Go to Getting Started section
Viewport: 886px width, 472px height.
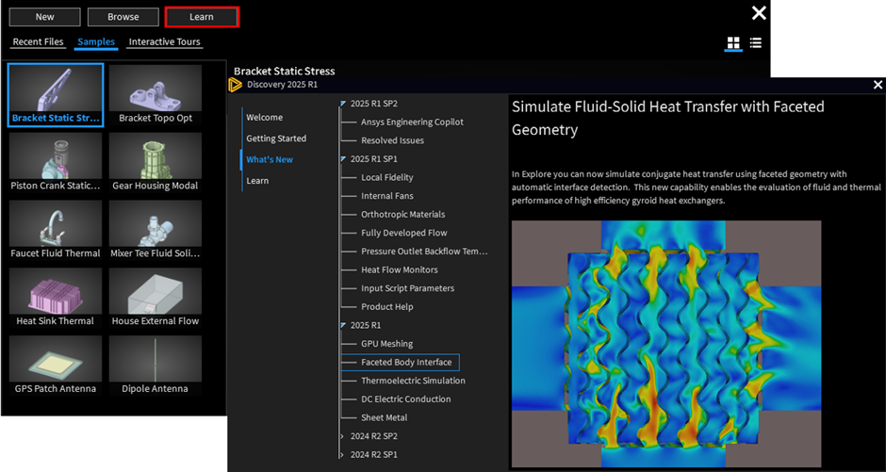[x=276, y=138]
